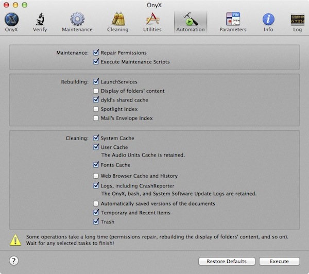Uncheck User Cache cleaning
Viewport: 309px width, 274px height.
tap(96, 147)
